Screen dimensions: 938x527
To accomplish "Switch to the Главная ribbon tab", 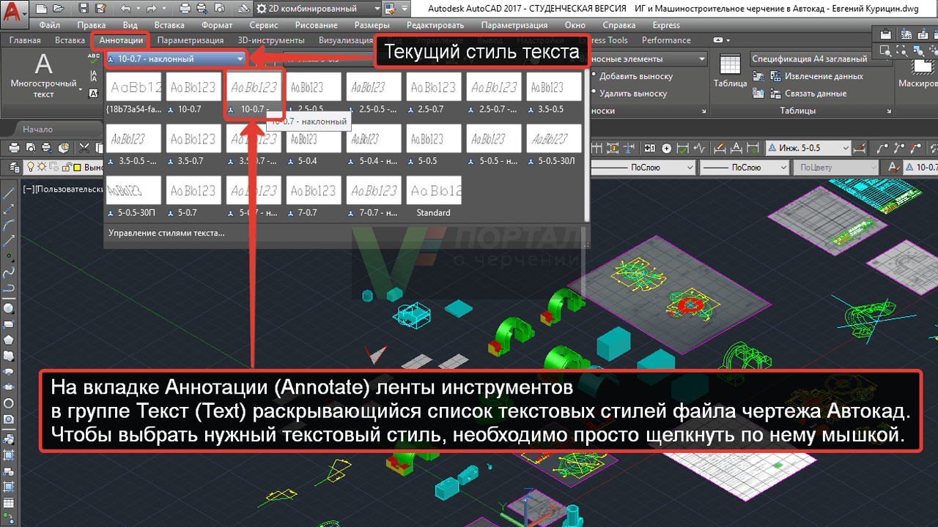I will (25, 40).
